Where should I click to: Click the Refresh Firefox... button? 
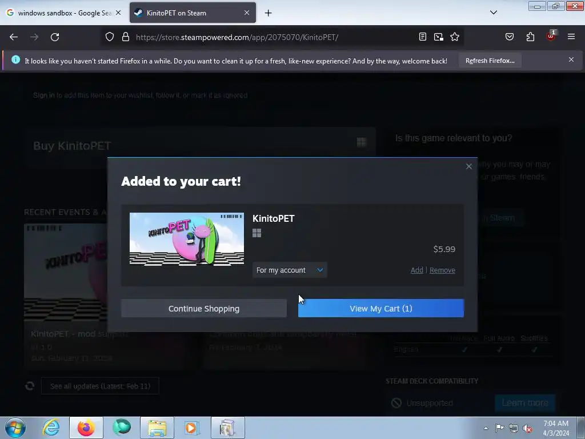click(490, 61)
